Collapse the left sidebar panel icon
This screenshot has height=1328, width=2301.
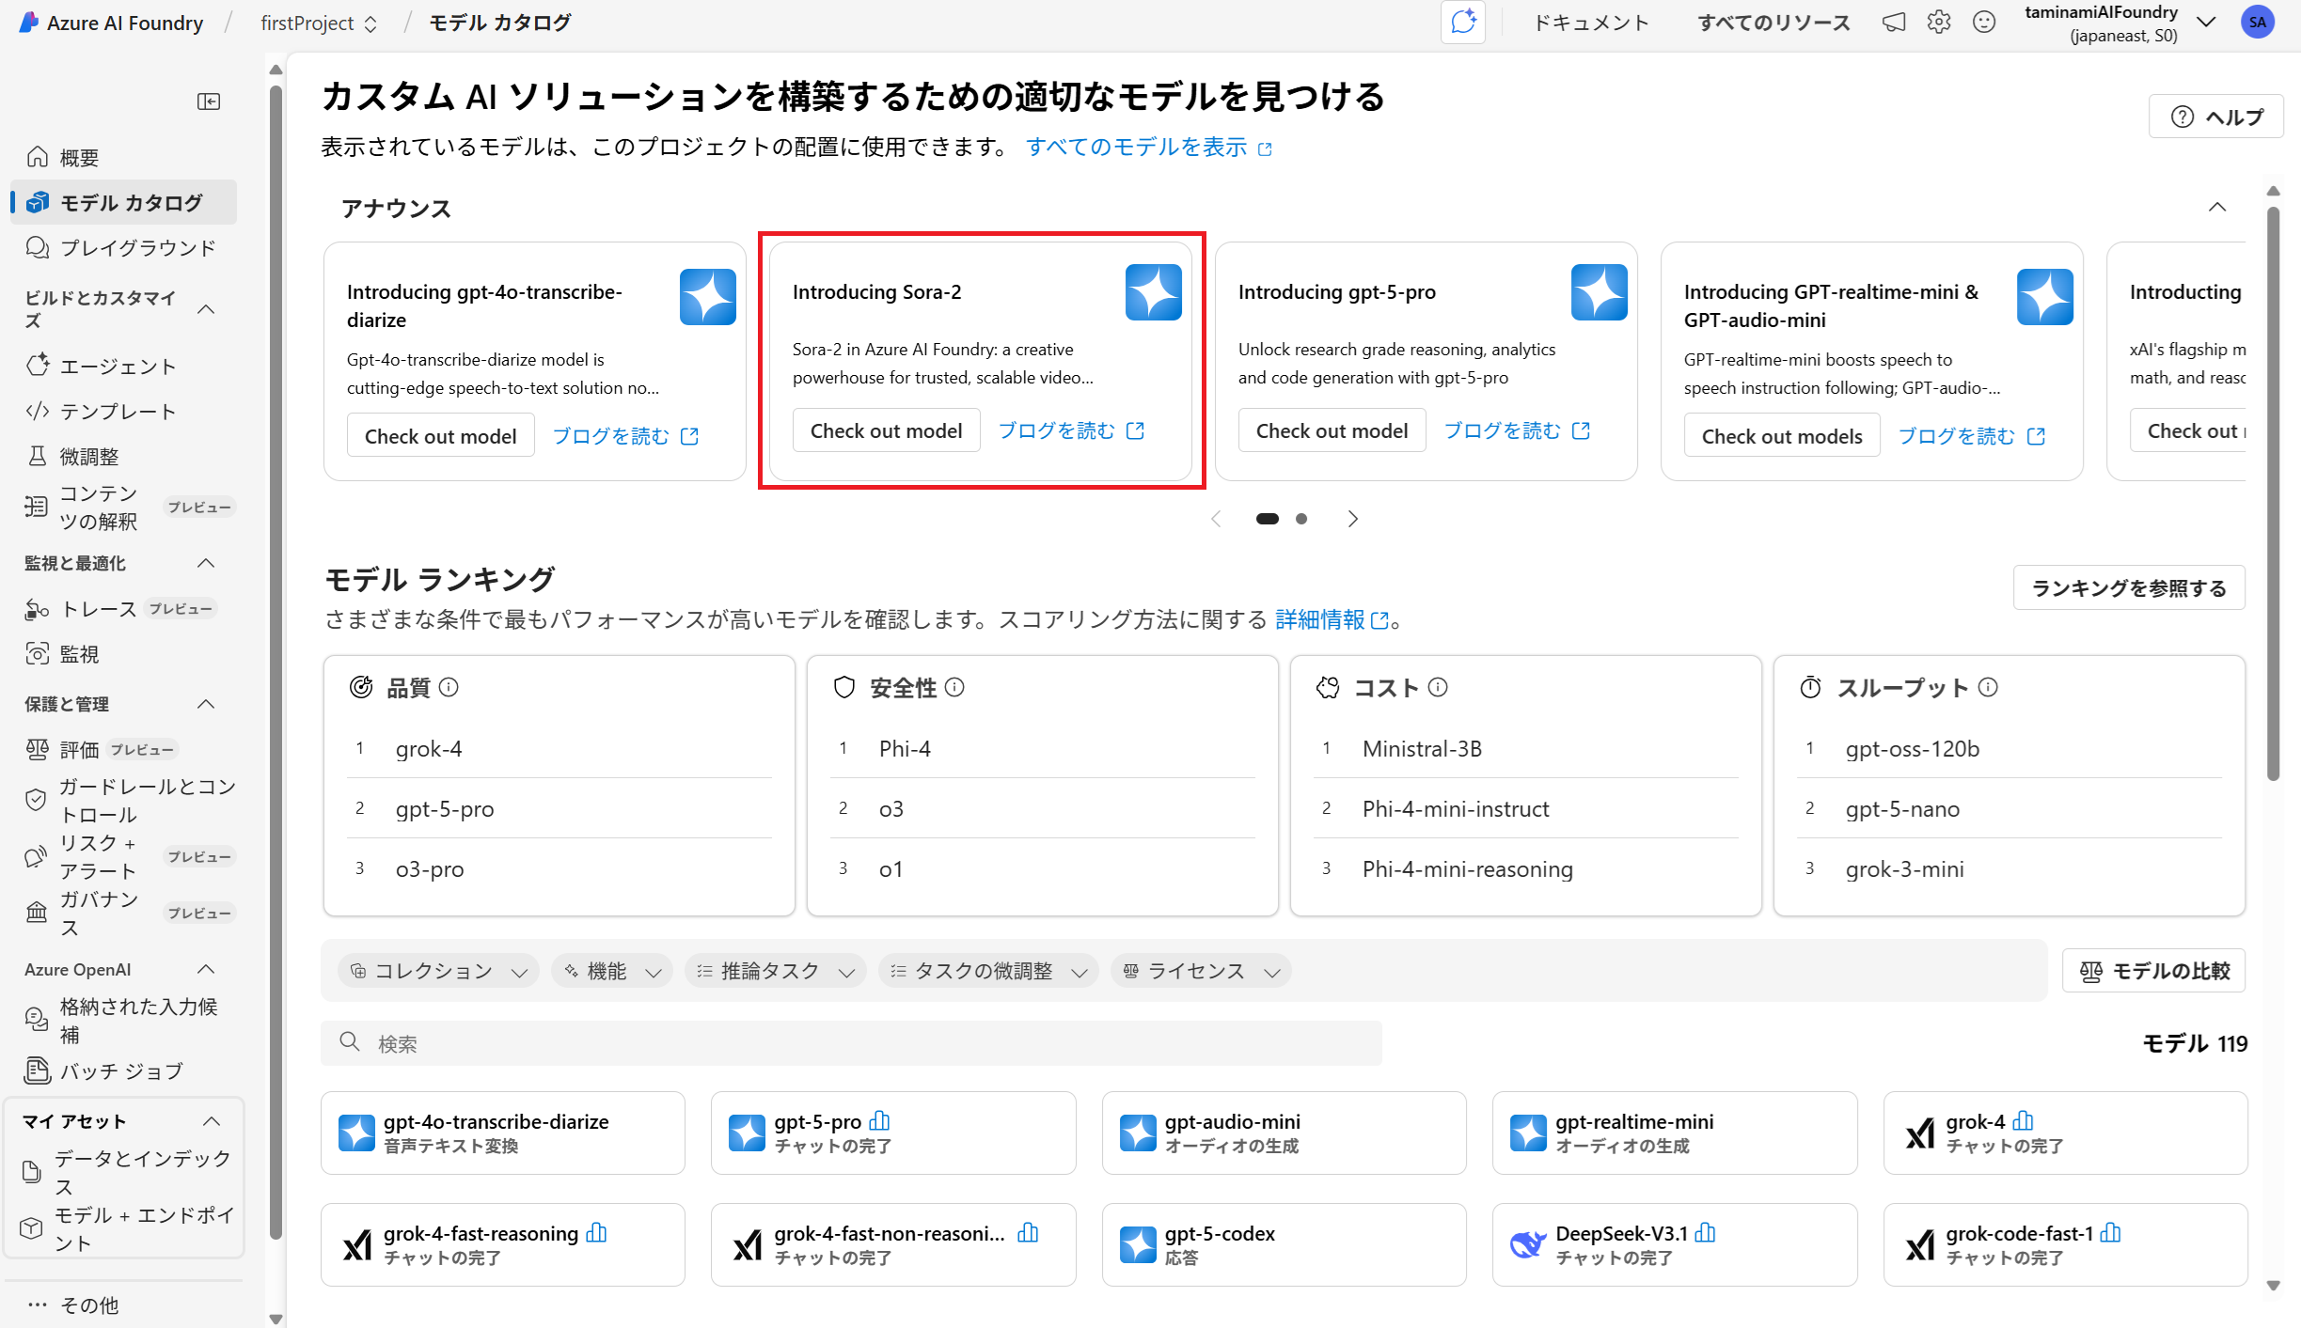(209, 102)
